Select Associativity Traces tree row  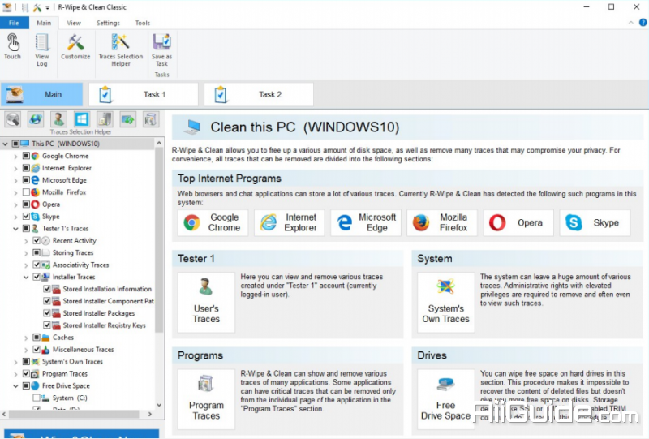coord(80,265)
